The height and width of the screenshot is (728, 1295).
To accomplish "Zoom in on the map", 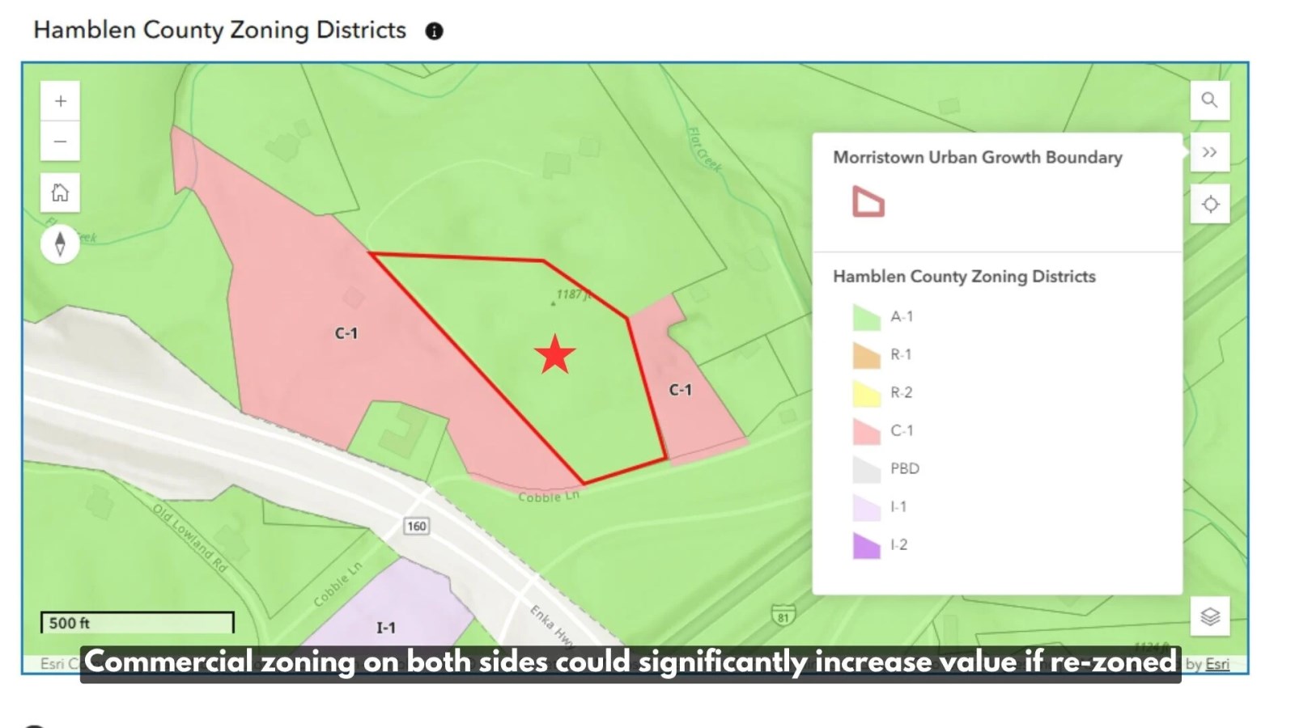I will pos(61,101).
